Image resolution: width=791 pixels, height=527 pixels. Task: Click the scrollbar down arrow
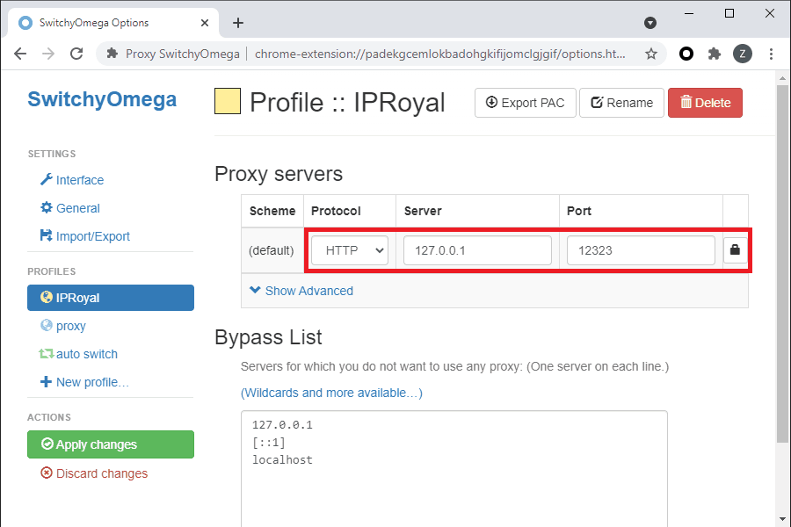point(782,519)
